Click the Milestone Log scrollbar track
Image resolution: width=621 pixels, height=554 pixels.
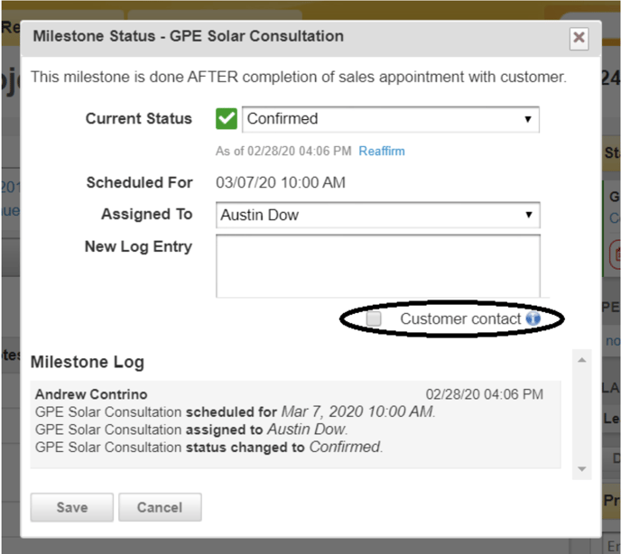[582, 415]
